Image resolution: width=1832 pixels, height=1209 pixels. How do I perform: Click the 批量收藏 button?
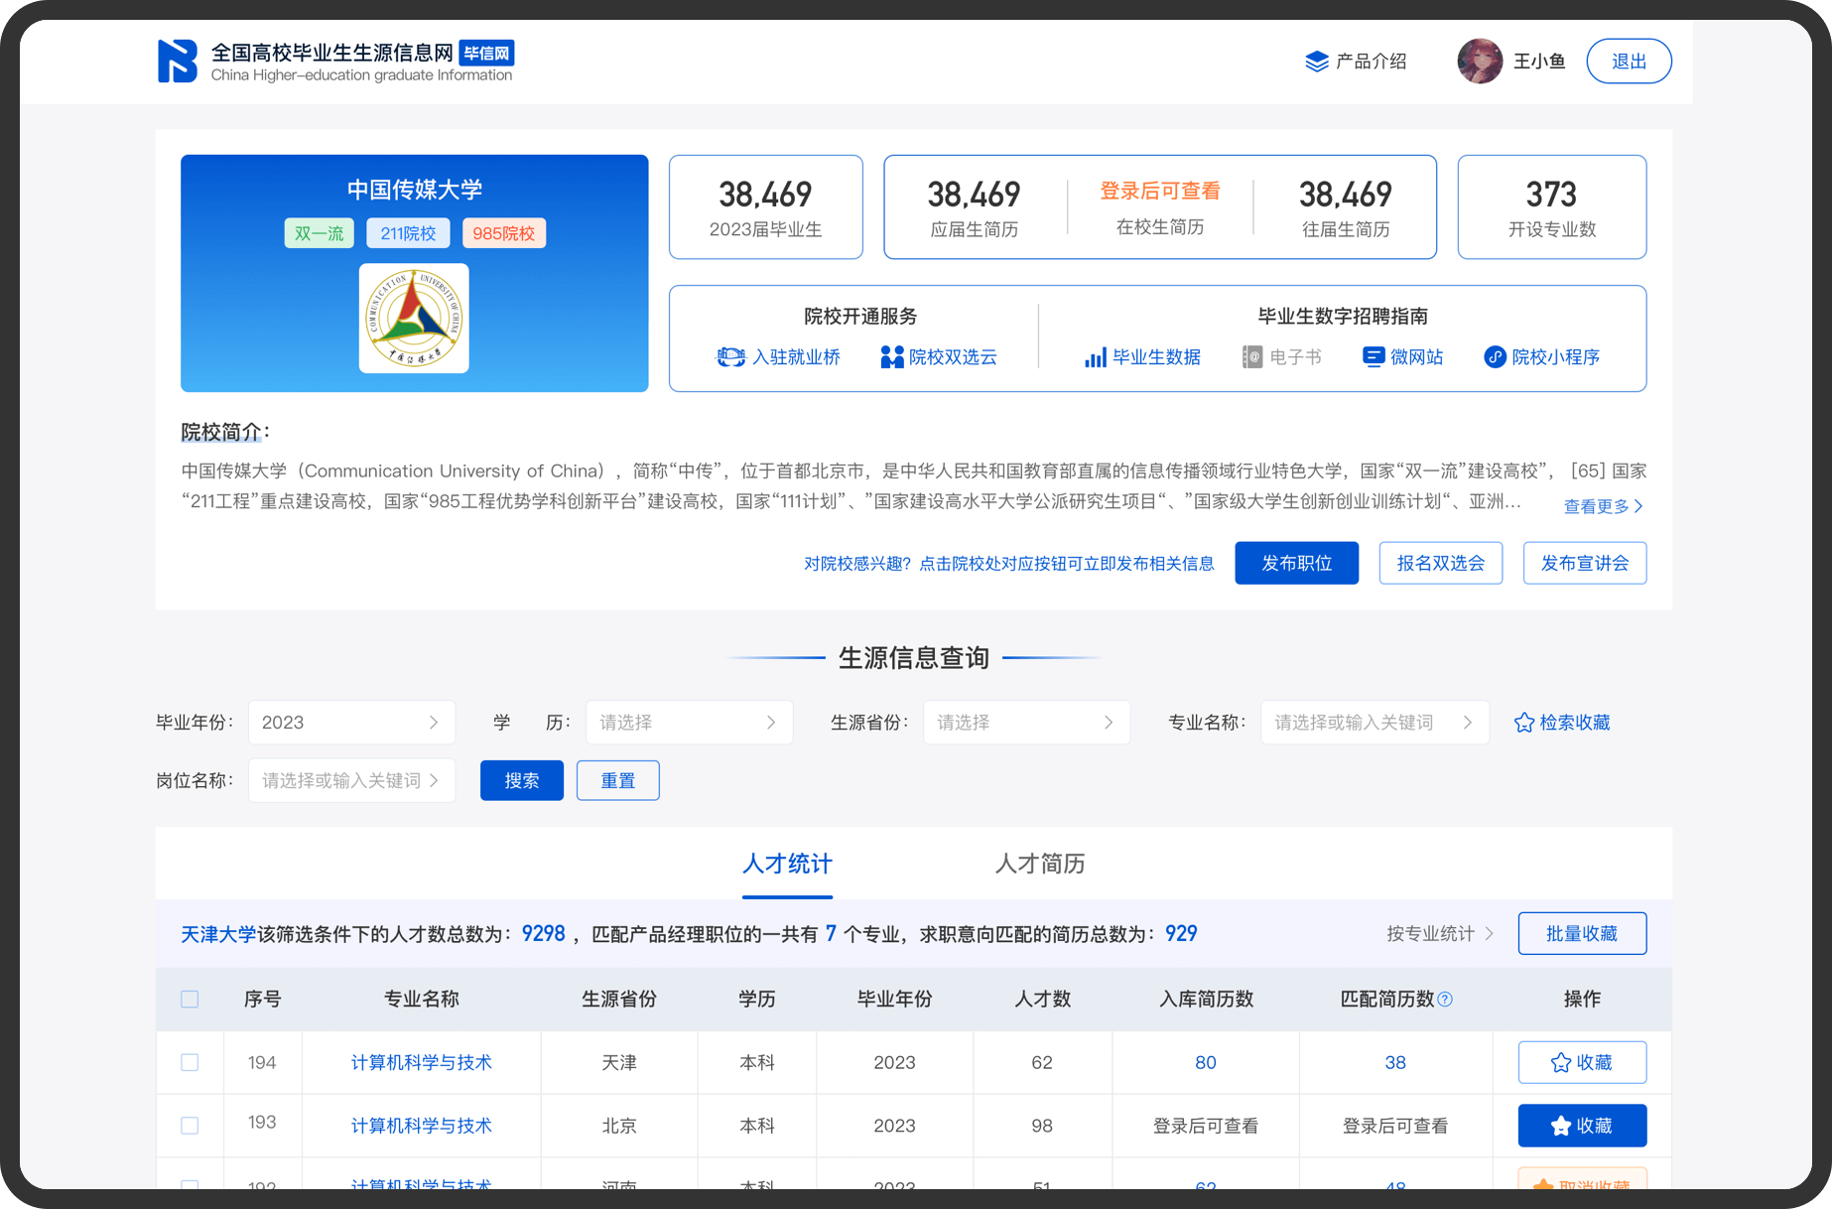click(1582, 934)
